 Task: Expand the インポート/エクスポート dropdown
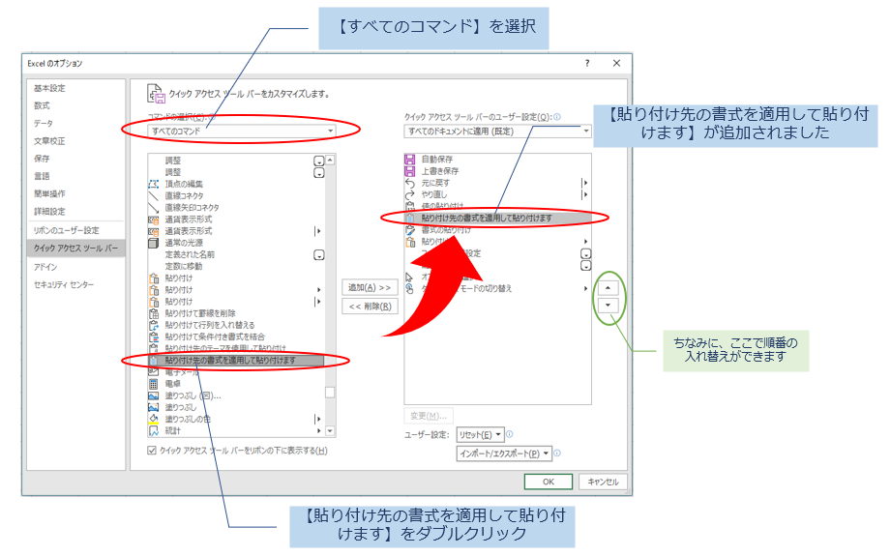[x=504, y=453]
